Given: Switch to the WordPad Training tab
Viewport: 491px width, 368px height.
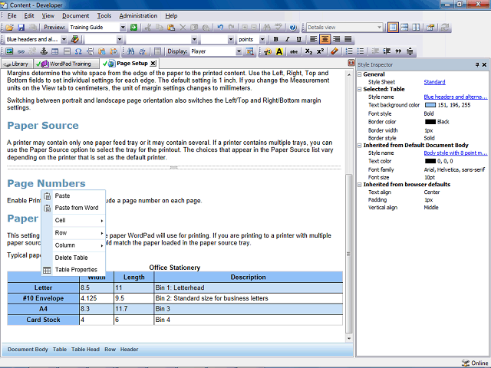Looking at the screenshot, I should [67, 64].
